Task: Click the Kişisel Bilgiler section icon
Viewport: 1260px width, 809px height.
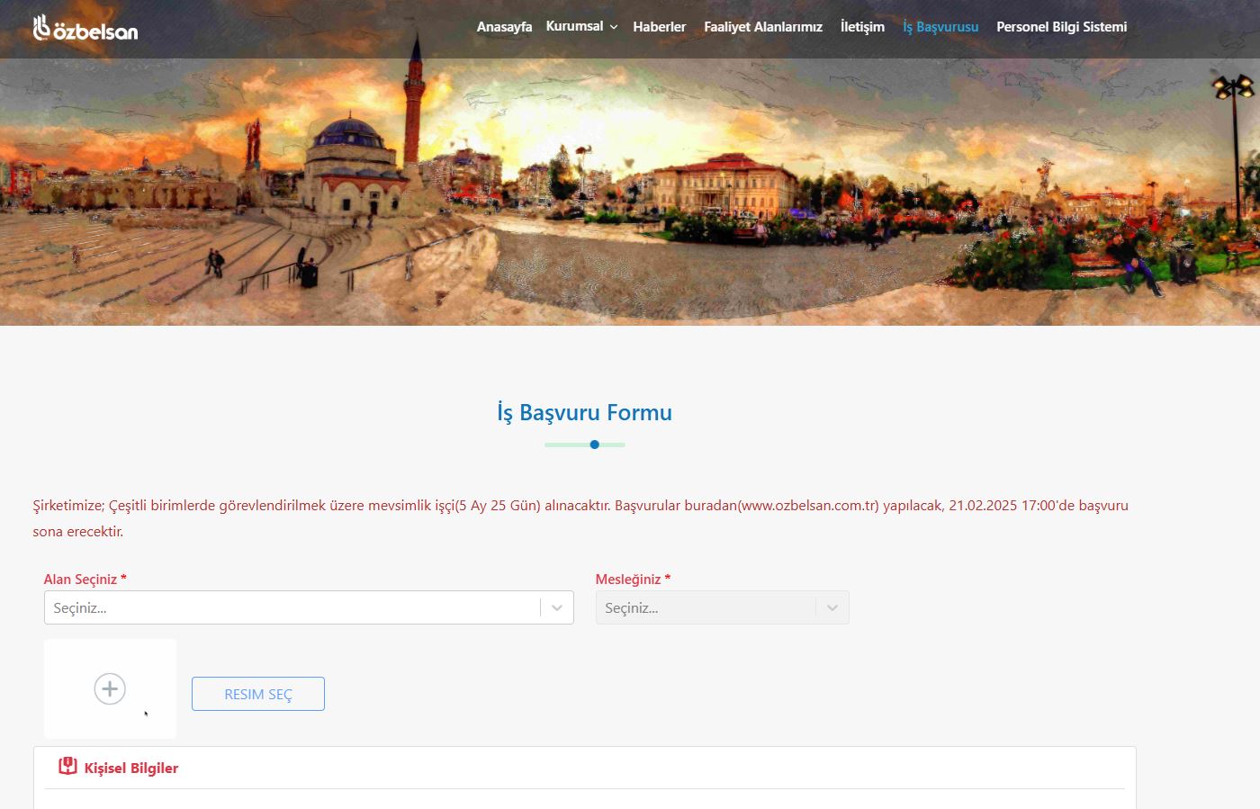Action: tap(67, 766)
